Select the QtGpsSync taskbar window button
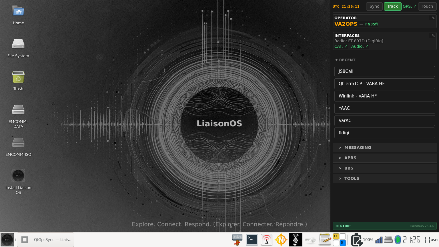 (x=45, y=240)
